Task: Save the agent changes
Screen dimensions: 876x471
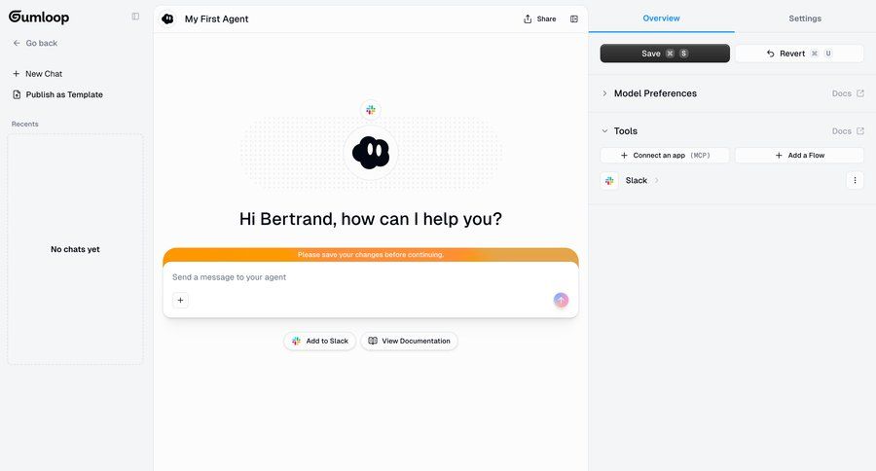Action: (x=665, y=54)
